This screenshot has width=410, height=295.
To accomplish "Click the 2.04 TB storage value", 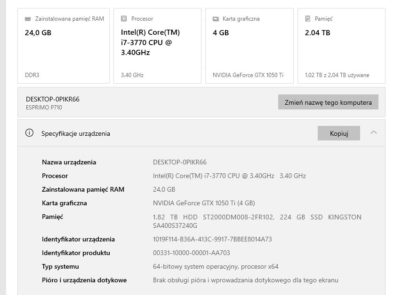I will point(317,33).
